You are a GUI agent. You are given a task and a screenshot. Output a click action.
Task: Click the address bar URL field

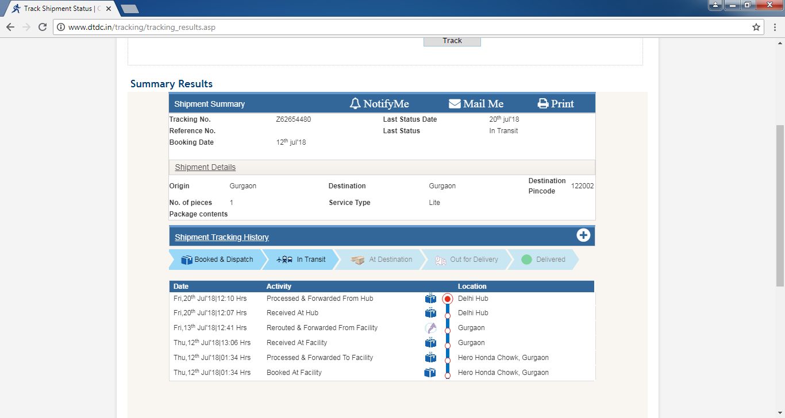402,27
